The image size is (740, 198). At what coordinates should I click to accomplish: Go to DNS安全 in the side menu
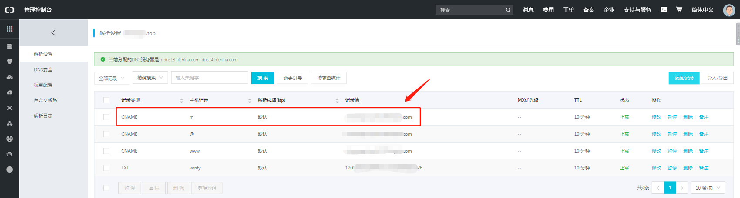(x=43, y=70)
